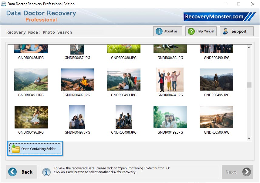This screenshot has width=260, height=183.
Task: Click the Open Containing Folder button
Action: [35, 148]
